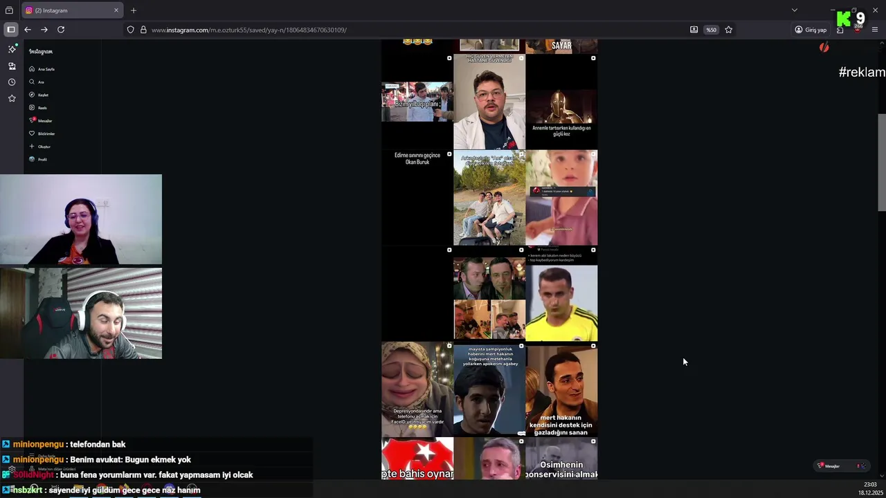886x498 pixels.
Task: Select the (2) Instagram tab
Action: 72,10
